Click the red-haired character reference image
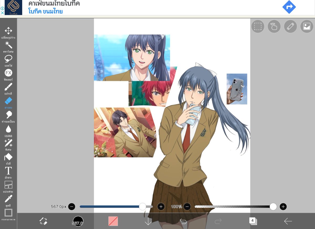This screenshot has width=315, height=229. pyautogui.click(x=151, y=93)
